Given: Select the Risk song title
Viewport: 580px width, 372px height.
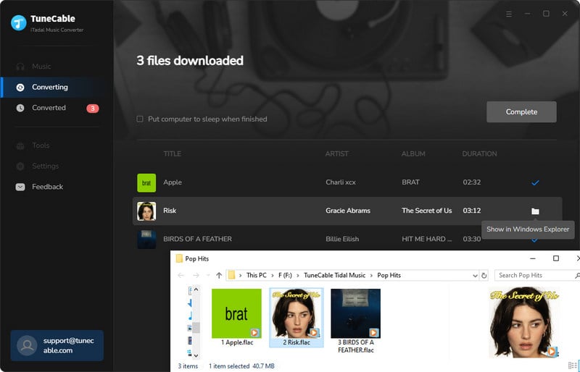Looking at the screenshot, I should [x=170, y=211].
